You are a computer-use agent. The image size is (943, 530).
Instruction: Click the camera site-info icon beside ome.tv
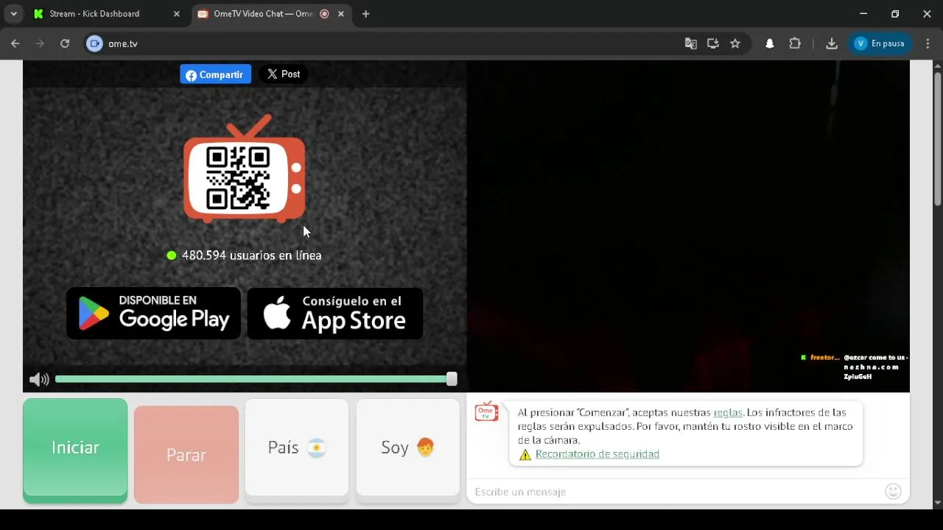[x=94, y=43]
